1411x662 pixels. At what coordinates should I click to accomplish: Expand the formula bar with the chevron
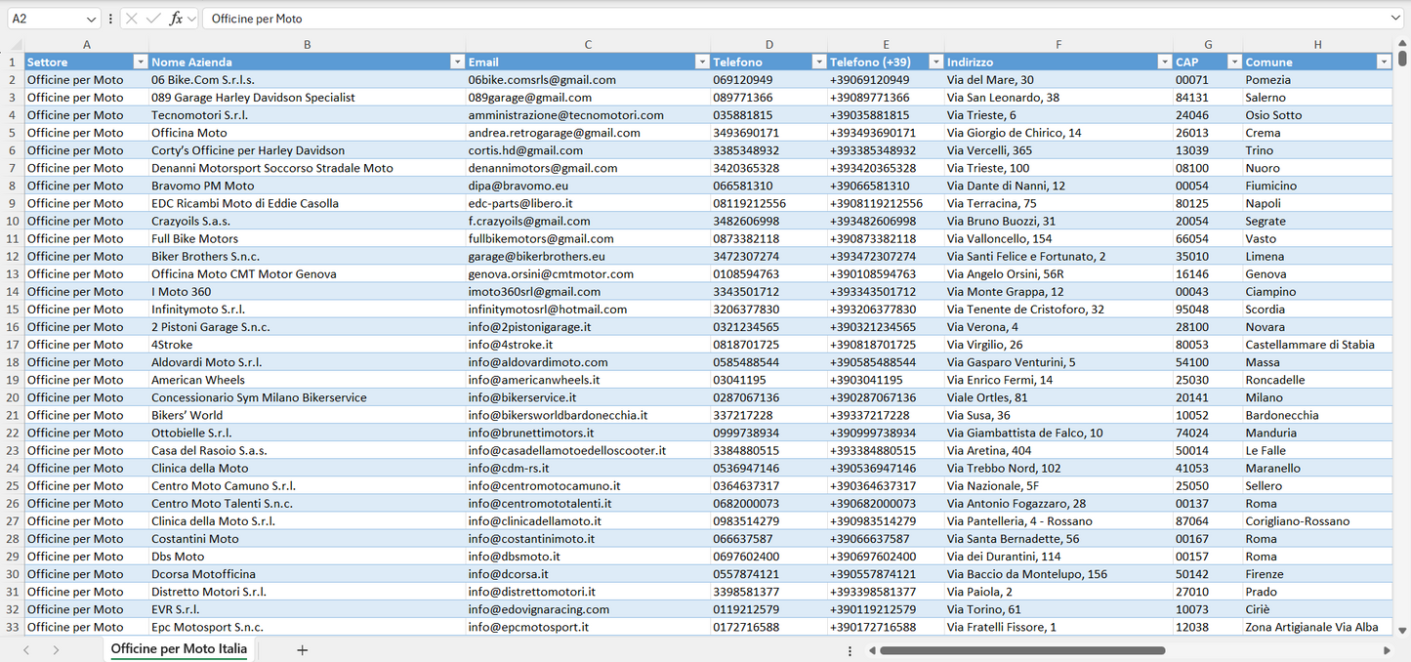click(1394, 19)
